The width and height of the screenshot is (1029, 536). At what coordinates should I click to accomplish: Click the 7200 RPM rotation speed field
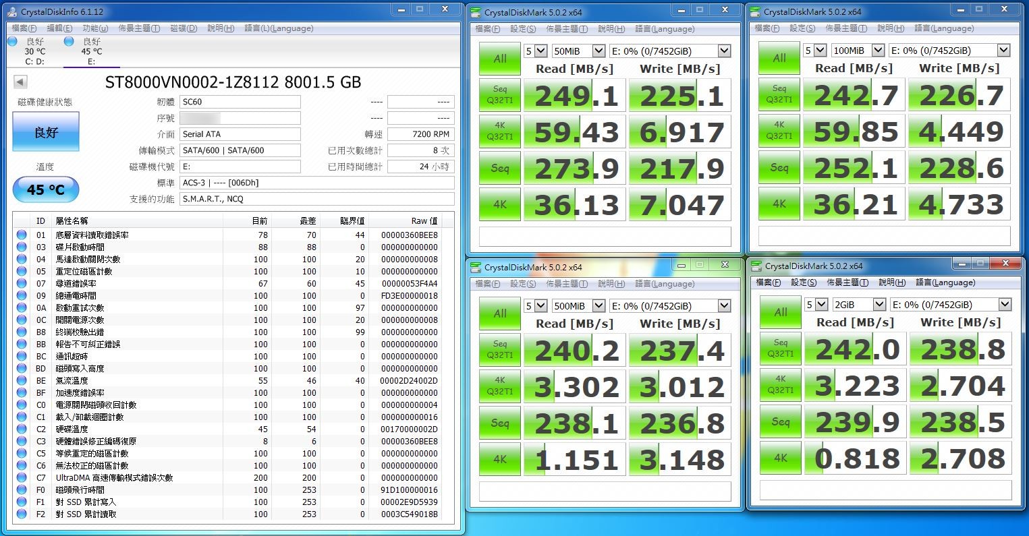tap(420, 134)
